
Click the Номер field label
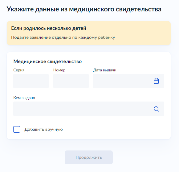[59, 70]
